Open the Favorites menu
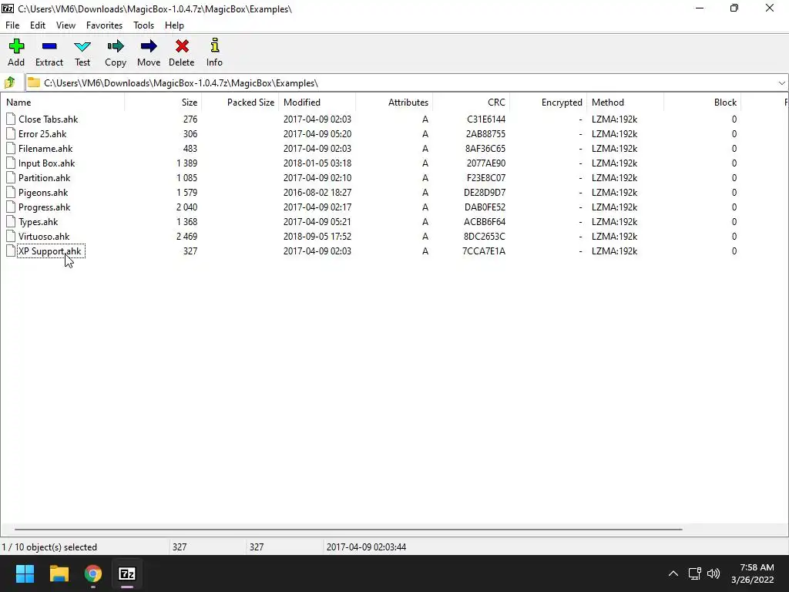789x592 pixels. 104,25
